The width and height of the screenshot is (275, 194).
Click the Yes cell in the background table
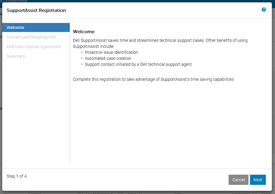click(177, 193)
